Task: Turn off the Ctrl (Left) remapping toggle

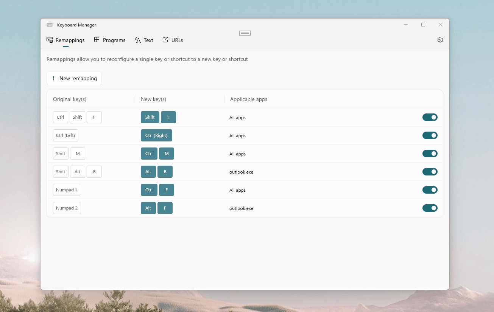Action: [x=430, y=135]
